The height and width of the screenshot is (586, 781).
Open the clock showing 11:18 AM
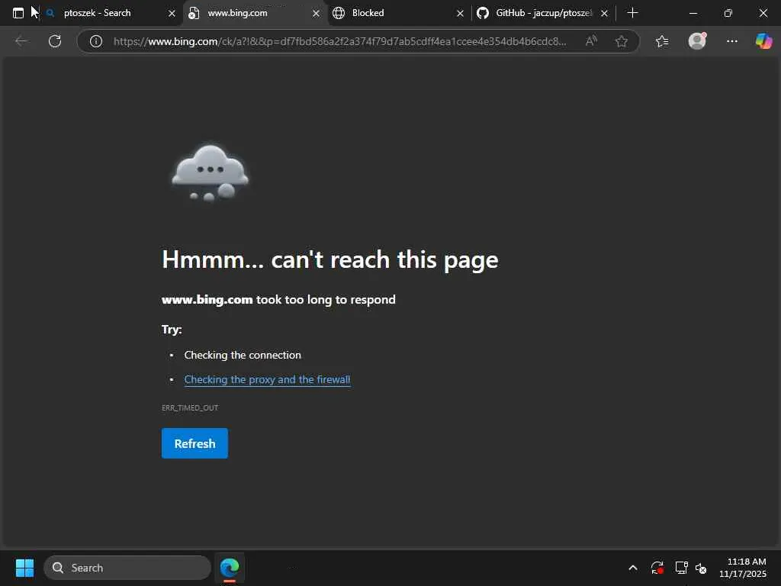coord(743,568)
